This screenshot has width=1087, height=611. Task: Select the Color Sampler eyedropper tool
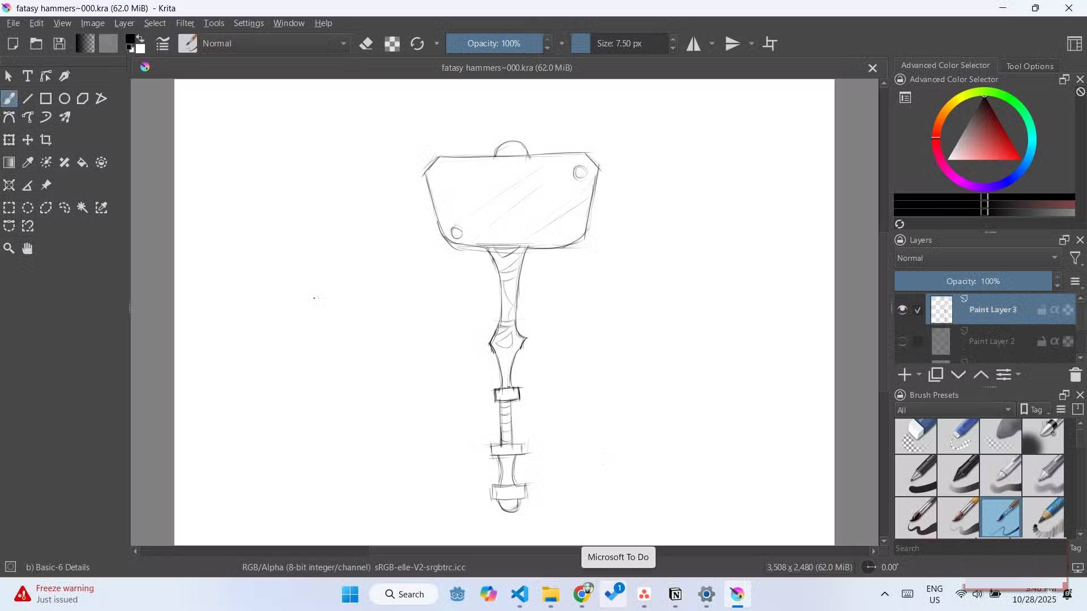28,163
